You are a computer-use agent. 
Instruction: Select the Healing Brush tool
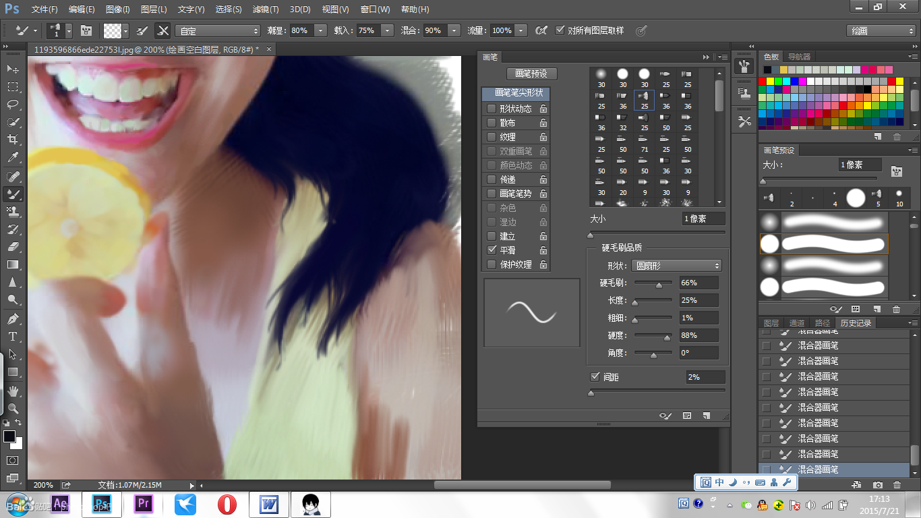tap(13, 177)
